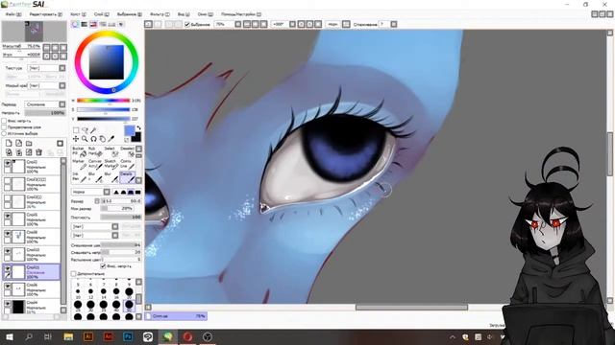Click the foreground color swatch
The height and width of the screenshot is (345, 615).
[x=130, y=130]
